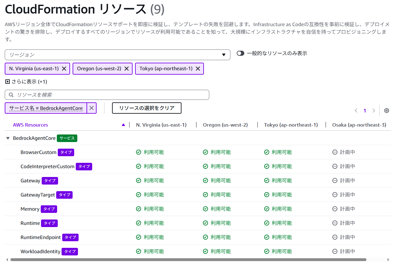Click the Tokyo (ap-northeast-1) column header
Screen dimensions: 398x268
click(x=291, y=125)
